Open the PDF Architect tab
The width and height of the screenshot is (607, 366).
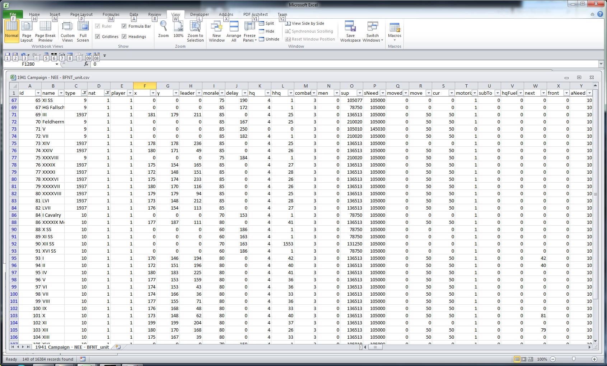[255, 14]
